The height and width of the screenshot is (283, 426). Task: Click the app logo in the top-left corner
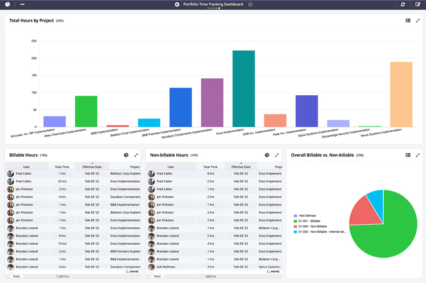pyautogui.click(x=7, y=5)
